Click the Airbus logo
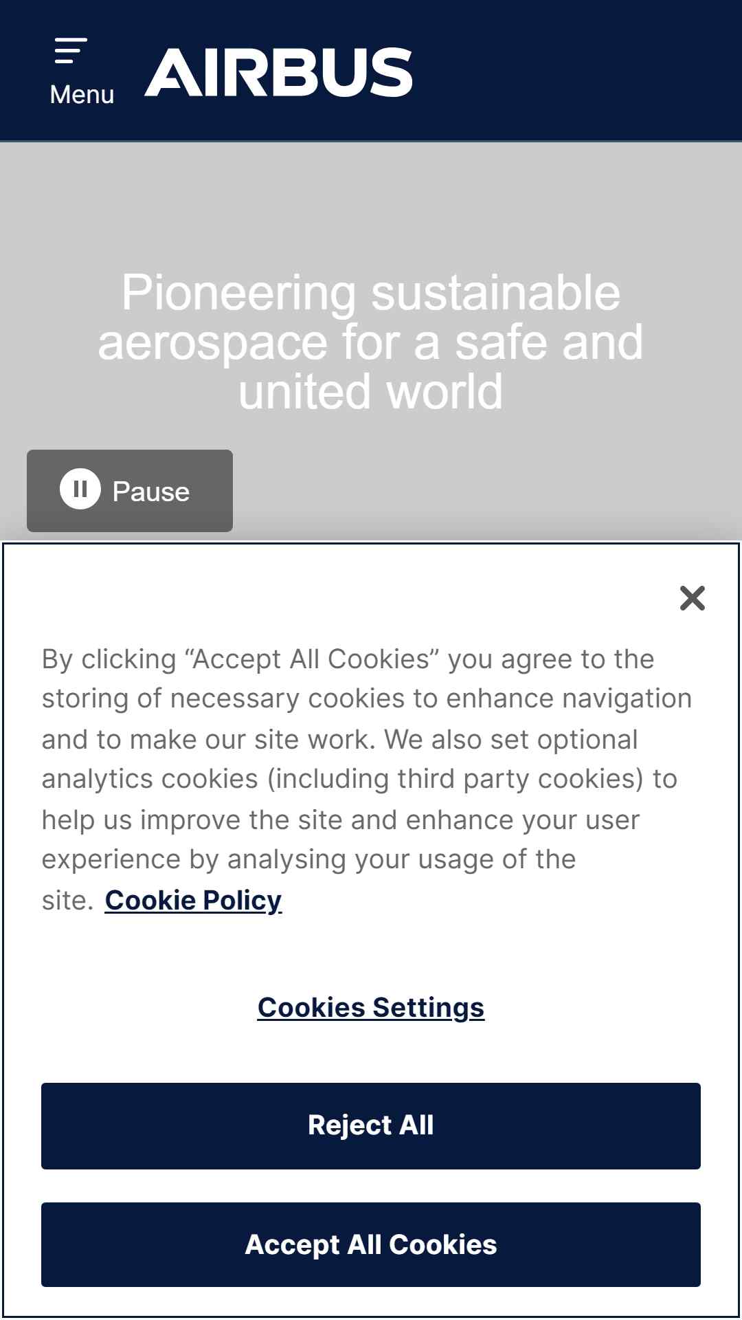The width and height of the screenshot is (742, 1320). [278, 72]
